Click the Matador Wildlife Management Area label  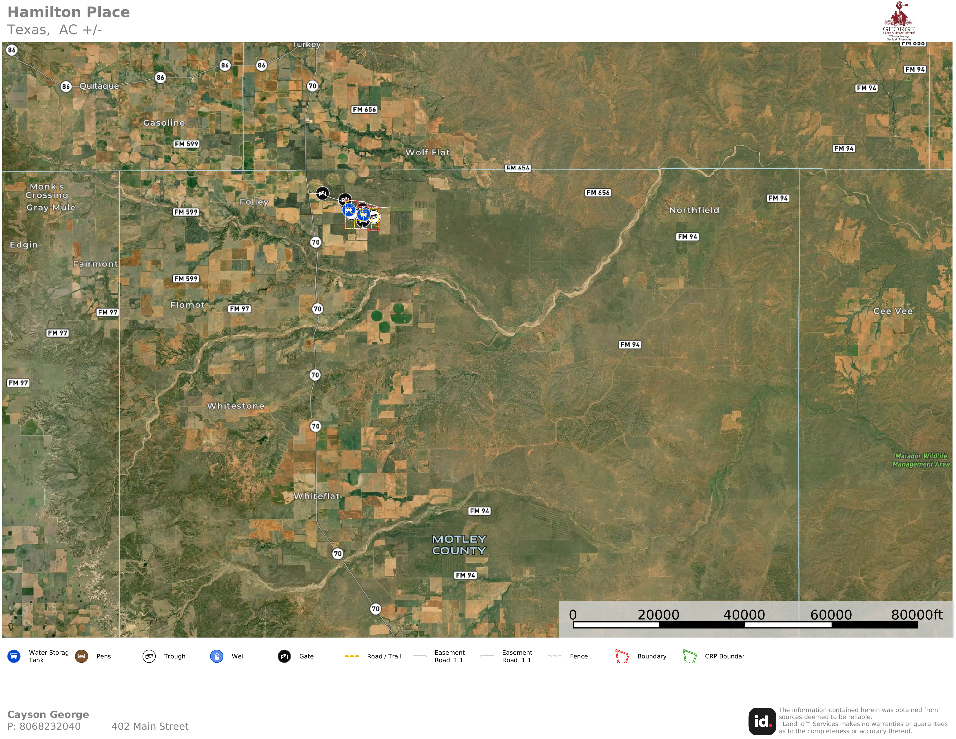[x=921, y=460]
